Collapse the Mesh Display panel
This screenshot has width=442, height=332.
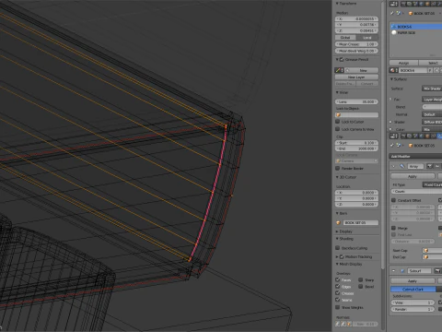pos(337,264)
